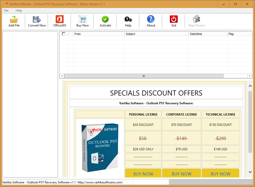Click the PERSONAL LICENSE column heading

coord(143,114)
